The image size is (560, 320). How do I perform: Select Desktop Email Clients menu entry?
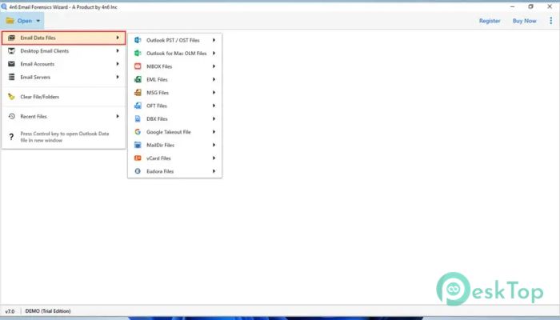coord(63,50)
